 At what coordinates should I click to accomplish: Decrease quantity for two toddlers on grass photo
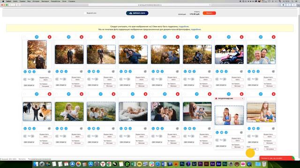pyautogui.click(x=57, y=136)
